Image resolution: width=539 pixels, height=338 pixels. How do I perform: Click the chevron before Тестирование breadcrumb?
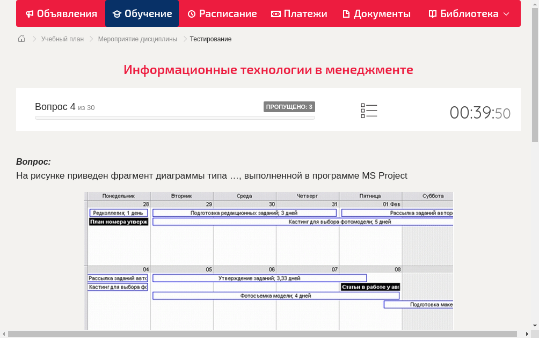(184, 39)
